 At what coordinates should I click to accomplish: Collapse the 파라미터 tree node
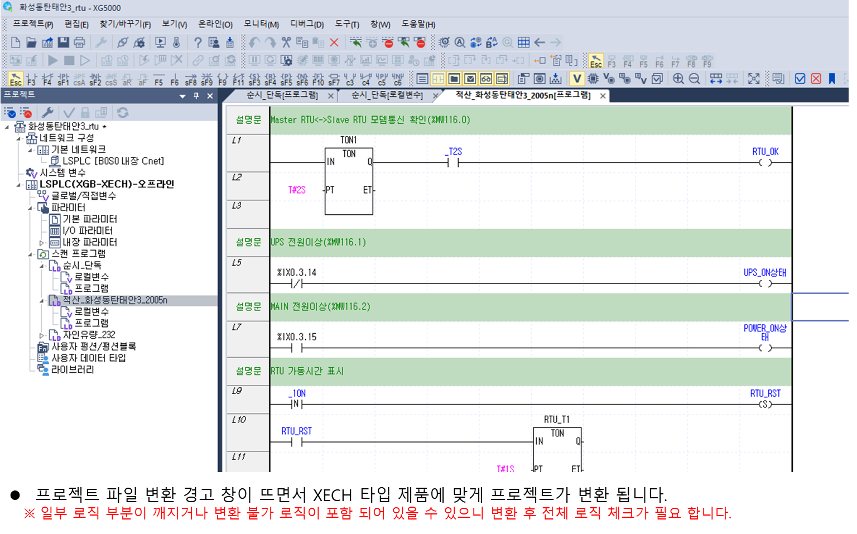tap(30, 208)
